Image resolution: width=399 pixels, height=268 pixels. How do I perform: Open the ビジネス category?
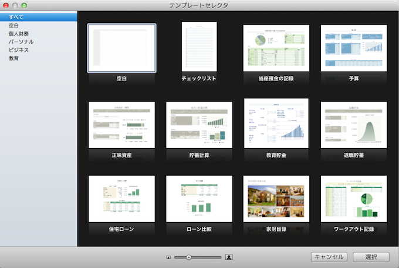click(x=39, y=50)
